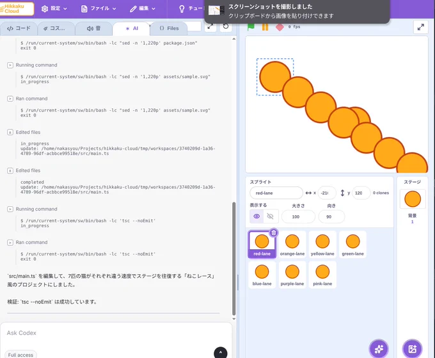The width and height of the screenshot is (435, 358).
Task: Click the screenshot notification thumbnail
Action: [x=216, y=10]
